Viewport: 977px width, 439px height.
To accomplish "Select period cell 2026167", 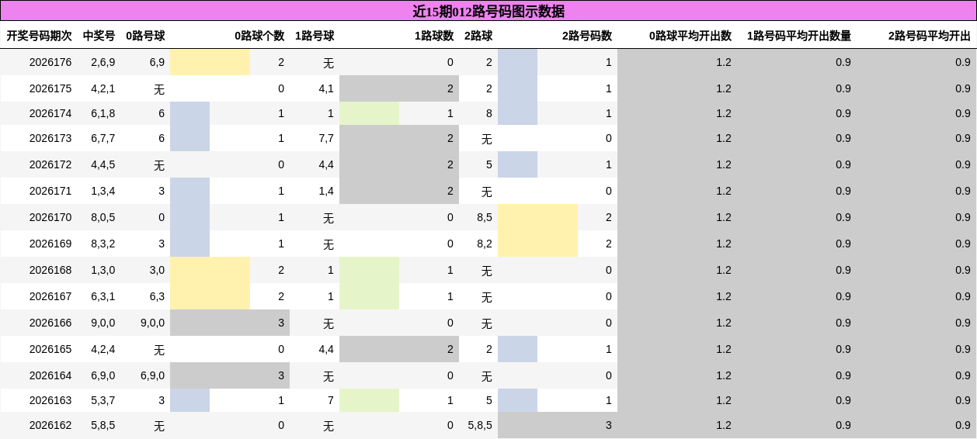I will [50, 296].
